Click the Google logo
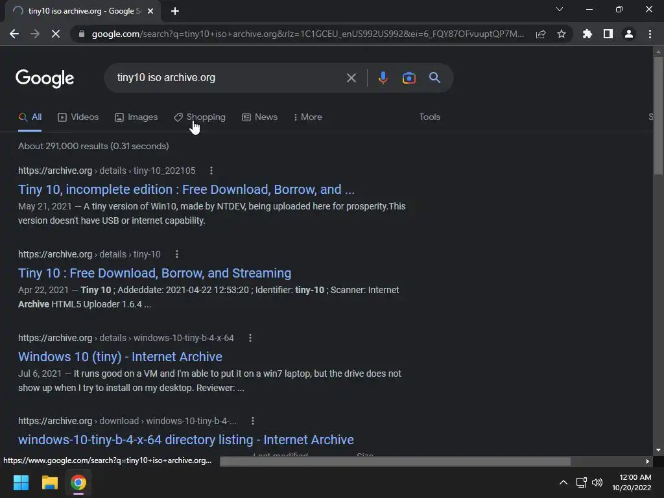Viewport: 664px width, 498px height. click(x=45, y=78)
